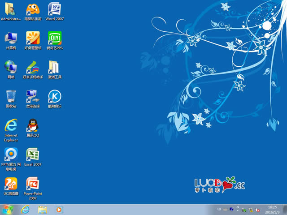Select the 好桌道壁纸 wallpaper app icon
This screenshot has width=287, height=215.
pos(32,39)
